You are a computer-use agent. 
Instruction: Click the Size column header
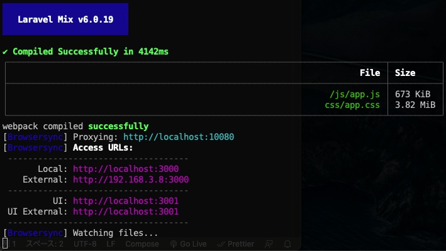pyautogui.click(x=405, y=73)
